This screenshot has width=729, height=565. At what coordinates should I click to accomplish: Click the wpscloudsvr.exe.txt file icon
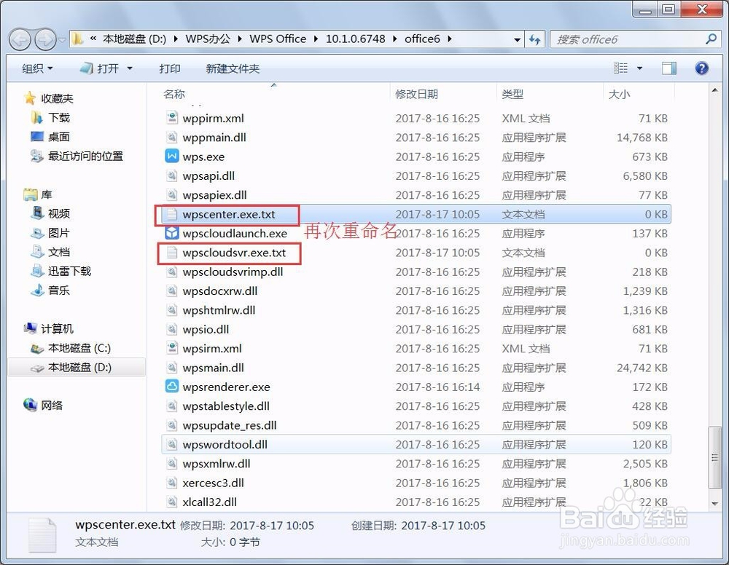(172, 253)
